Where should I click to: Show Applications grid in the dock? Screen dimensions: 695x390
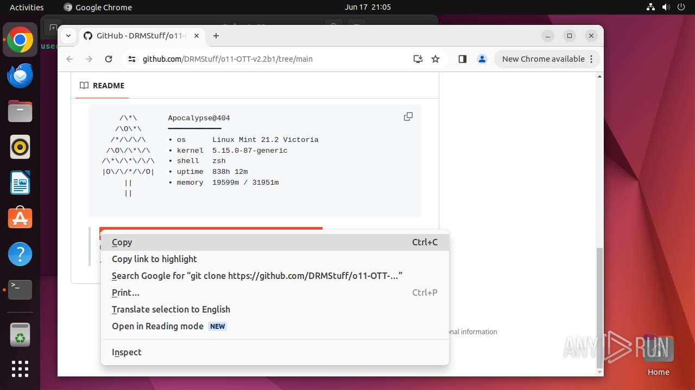[20, 369]
